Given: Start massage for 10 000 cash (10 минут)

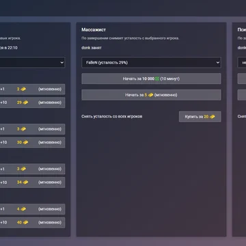Looking at the screenshot, I should (151, 79).
